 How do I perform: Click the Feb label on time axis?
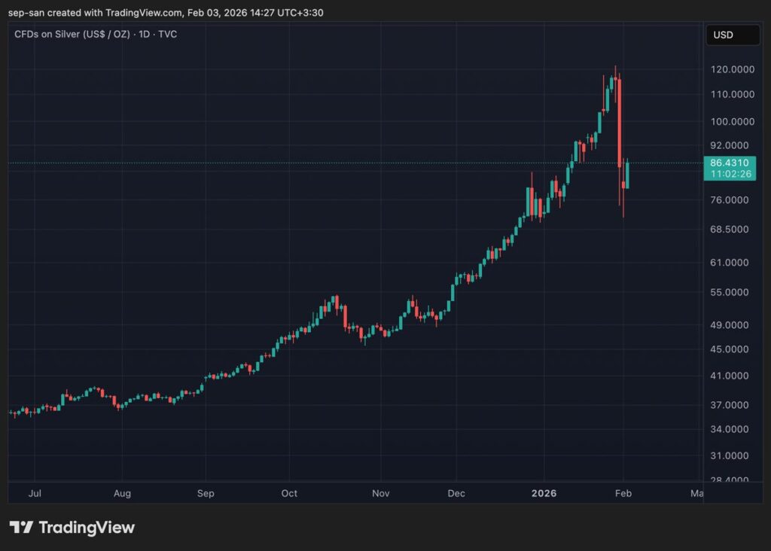(623, 493)
